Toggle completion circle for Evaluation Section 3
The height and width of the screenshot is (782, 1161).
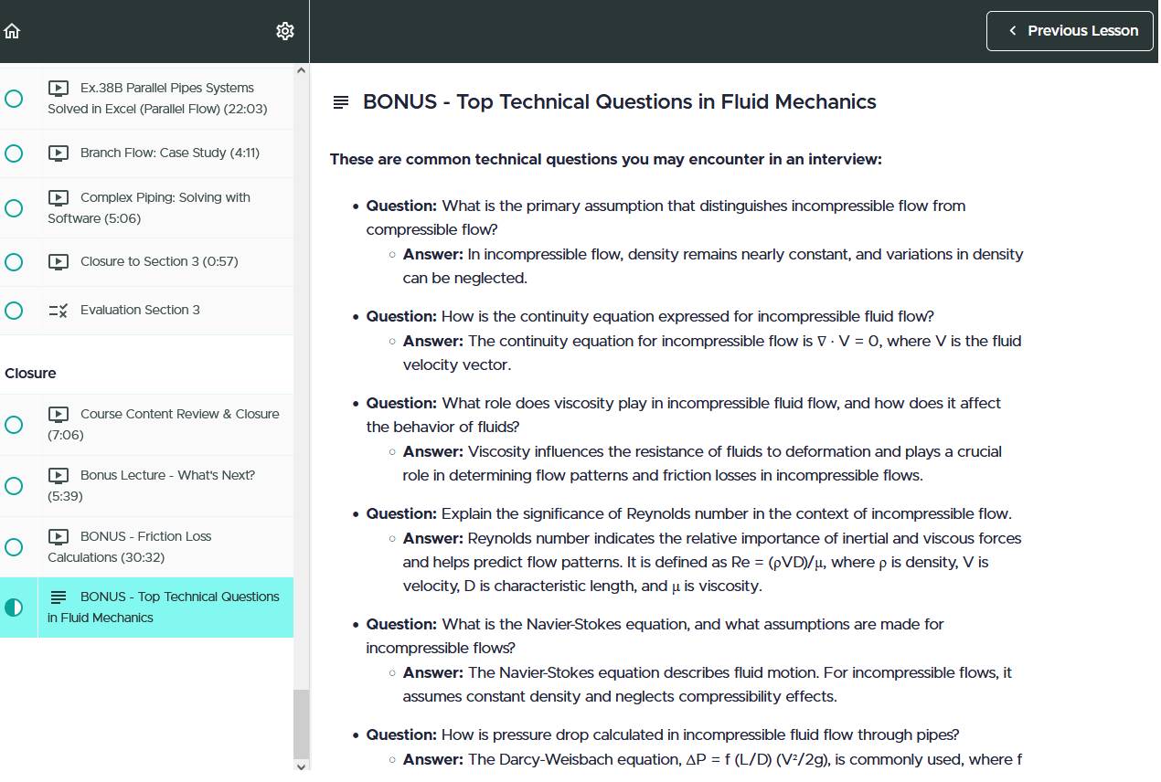click(x=14, y=311)
